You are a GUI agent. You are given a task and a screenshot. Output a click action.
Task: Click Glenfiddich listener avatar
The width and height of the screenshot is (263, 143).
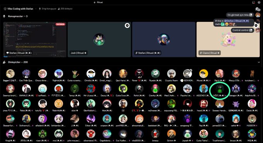pos(91,104)
